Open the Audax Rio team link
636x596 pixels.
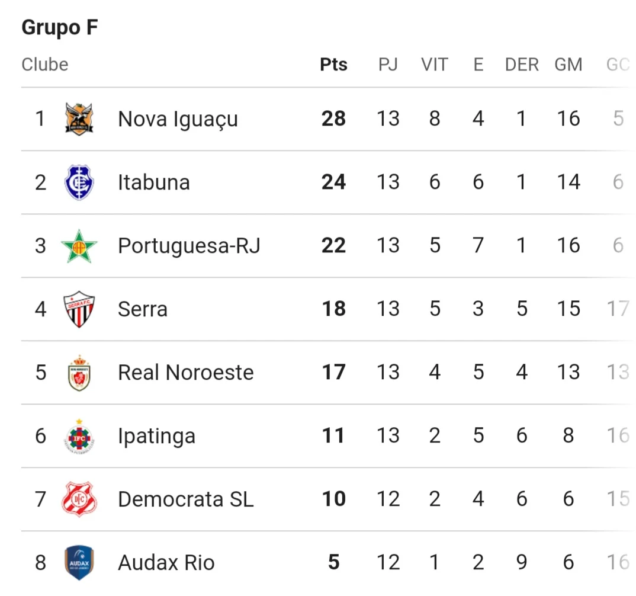[166, 563]
